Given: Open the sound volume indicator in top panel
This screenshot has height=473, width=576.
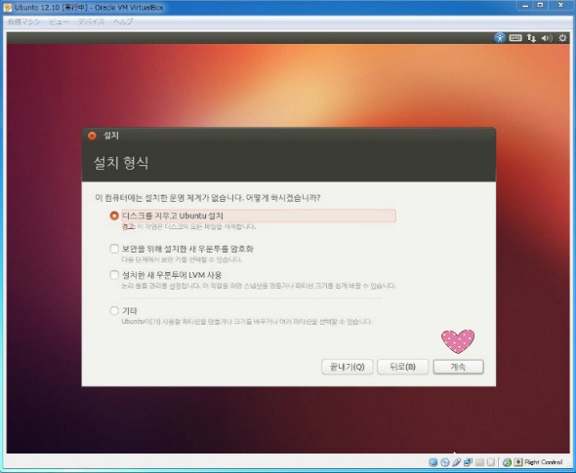Looking at the screenshot, I should [547, 38].
